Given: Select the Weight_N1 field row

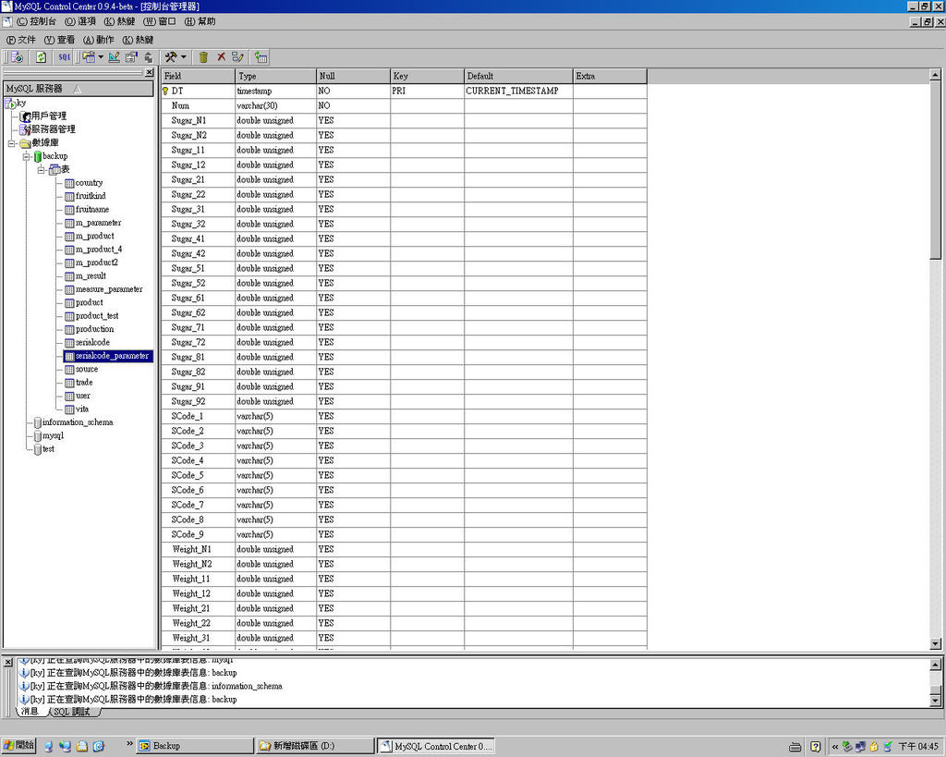Looking at the screenshot, I should [x=404, y=549].
